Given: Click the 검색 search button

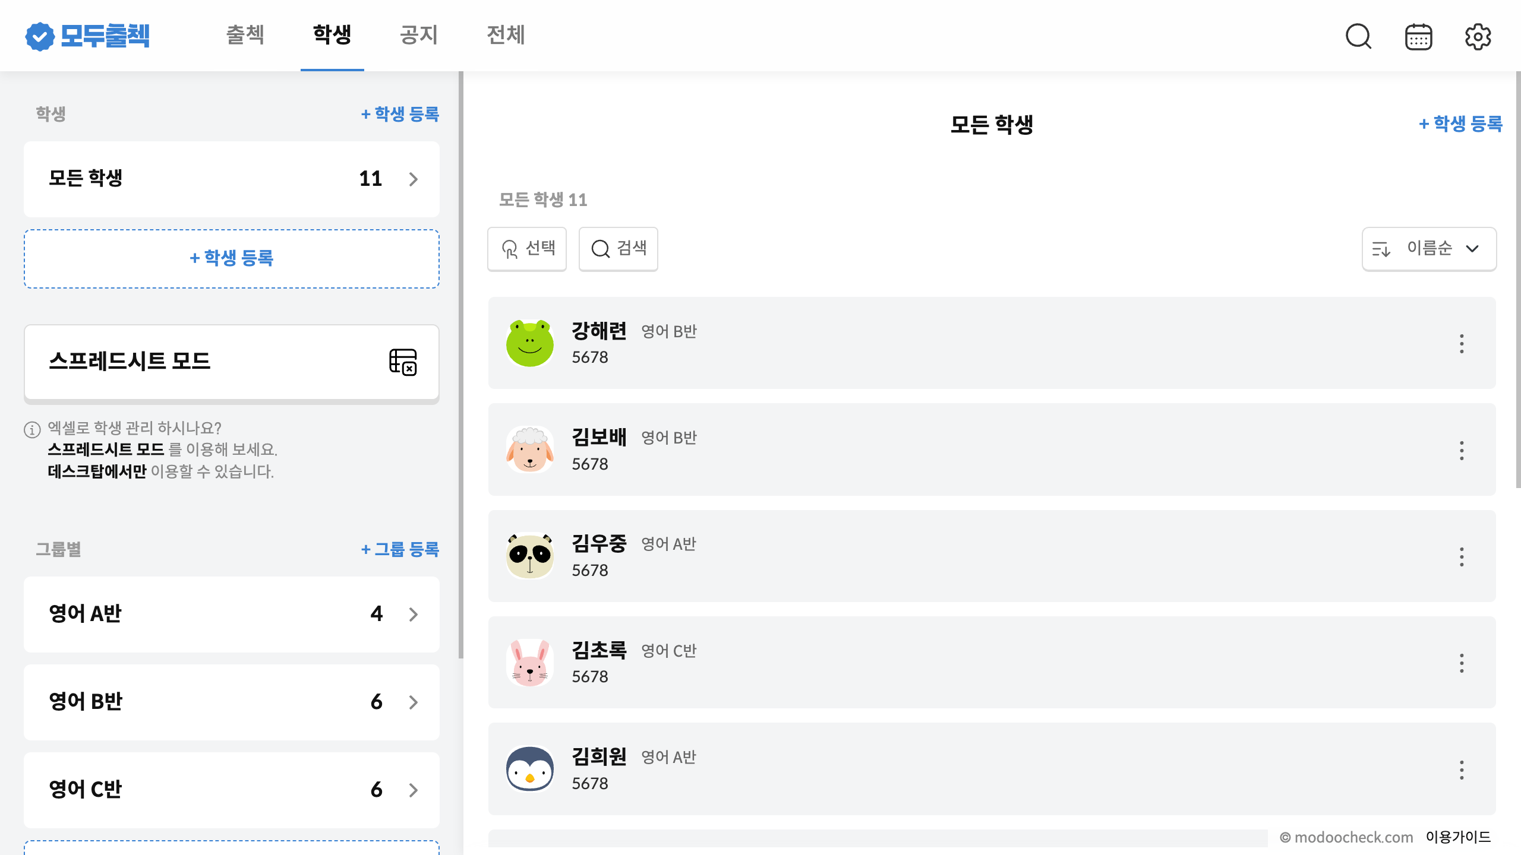Looking at the screenshot, I should click(x=618, y=248).
